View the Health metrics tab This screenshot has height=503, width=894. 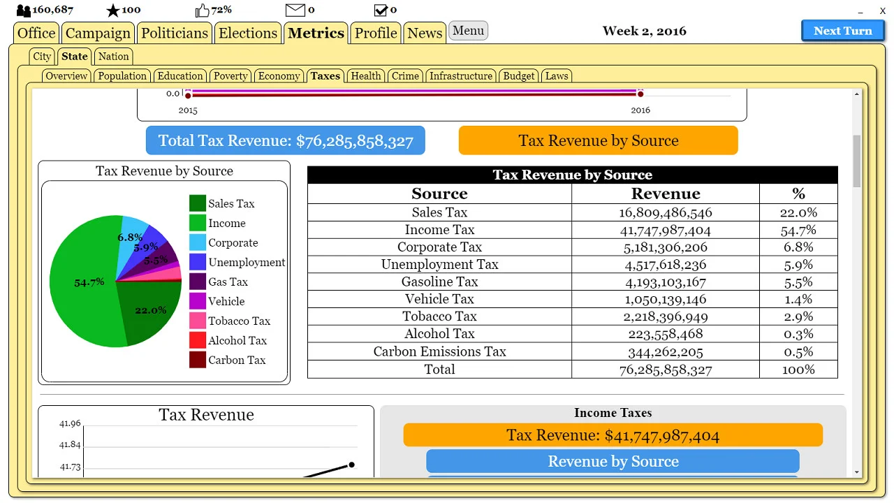coord(365,75)
